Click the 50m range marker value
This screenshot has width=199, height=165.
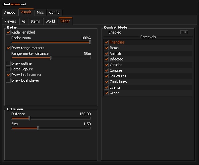click(x=87, y=53)
